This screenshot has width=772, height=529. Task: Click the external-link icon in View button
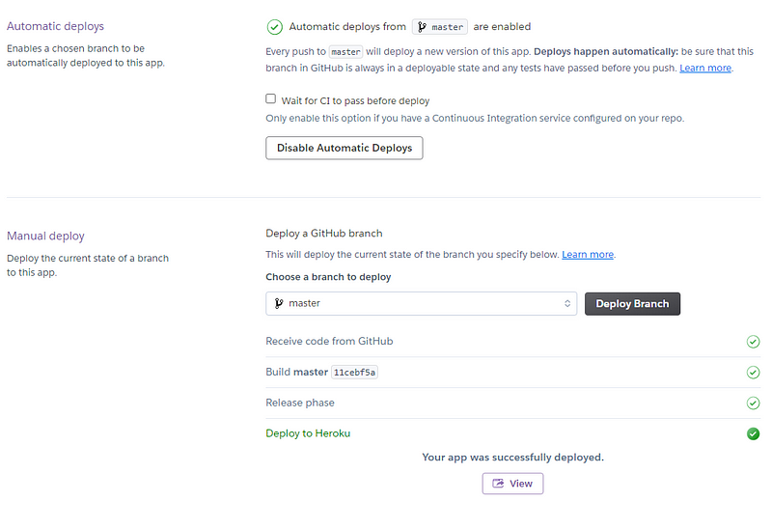click(498, 484)
